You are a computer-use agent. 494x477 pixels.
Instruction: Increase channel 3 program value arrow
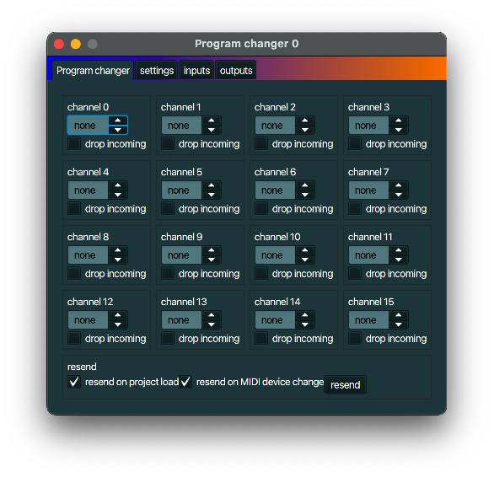(399, 121)
